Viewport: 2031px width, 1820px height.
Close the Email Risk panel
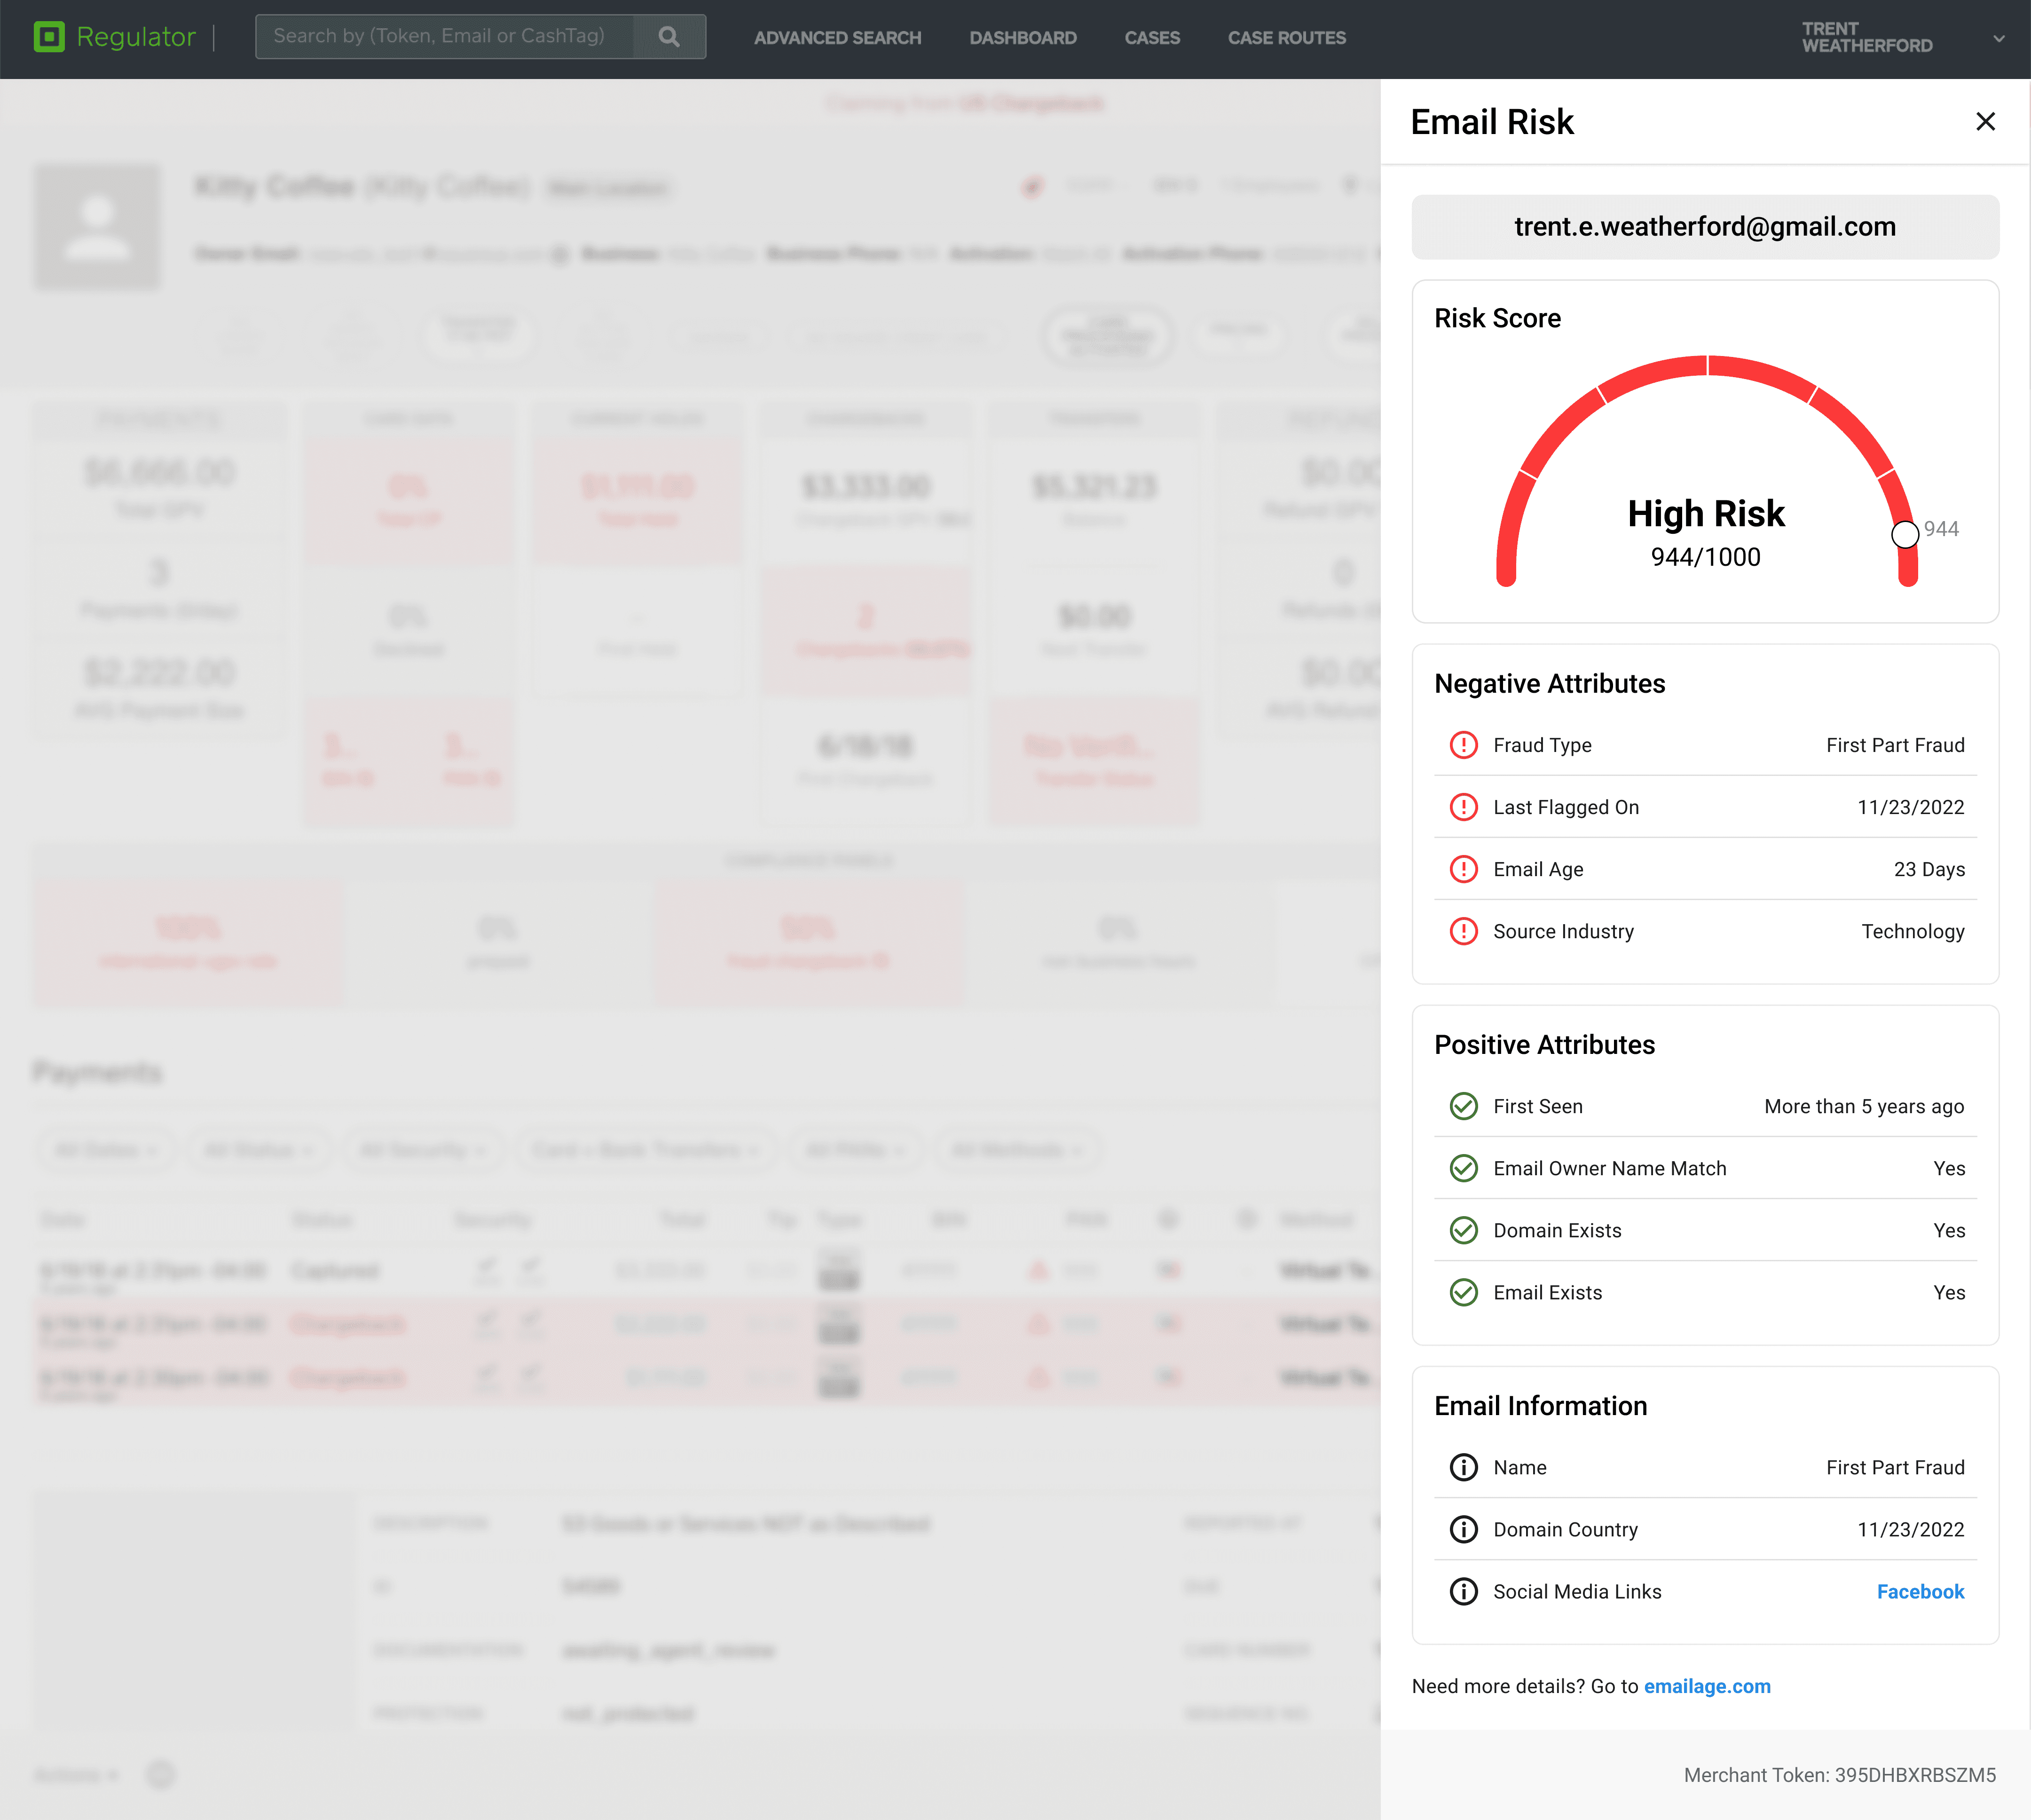(x=1985, y=121)
